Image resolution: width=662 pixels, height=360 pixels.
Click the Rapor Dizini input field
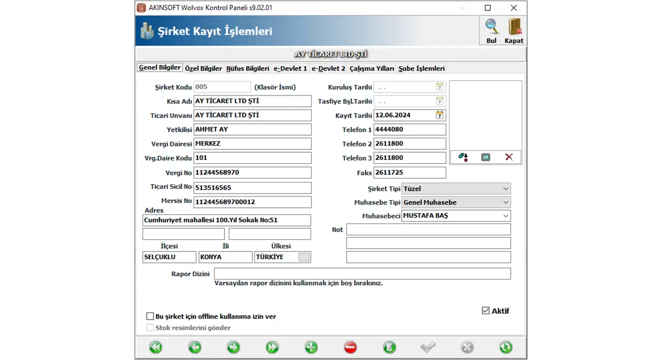click(x=362, y=274)
